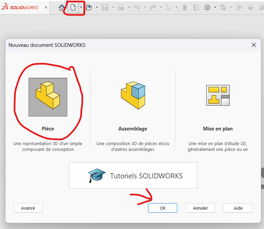Click the Assemblage label
The height and width of the screenshot is (229, 264).
pyautogui.click(x=133, y=129)
